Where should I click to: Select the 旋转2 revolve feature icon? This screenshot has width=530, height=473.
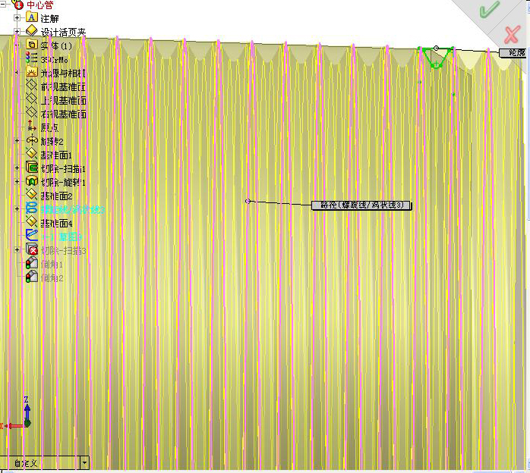31,140
